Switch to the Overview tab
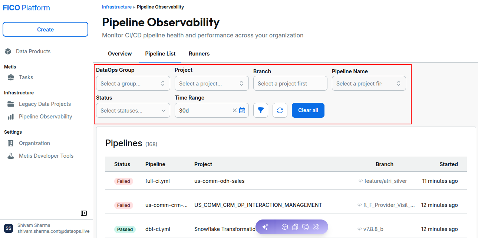Viewport: 478px width, 238px height. tap(120, 54)
